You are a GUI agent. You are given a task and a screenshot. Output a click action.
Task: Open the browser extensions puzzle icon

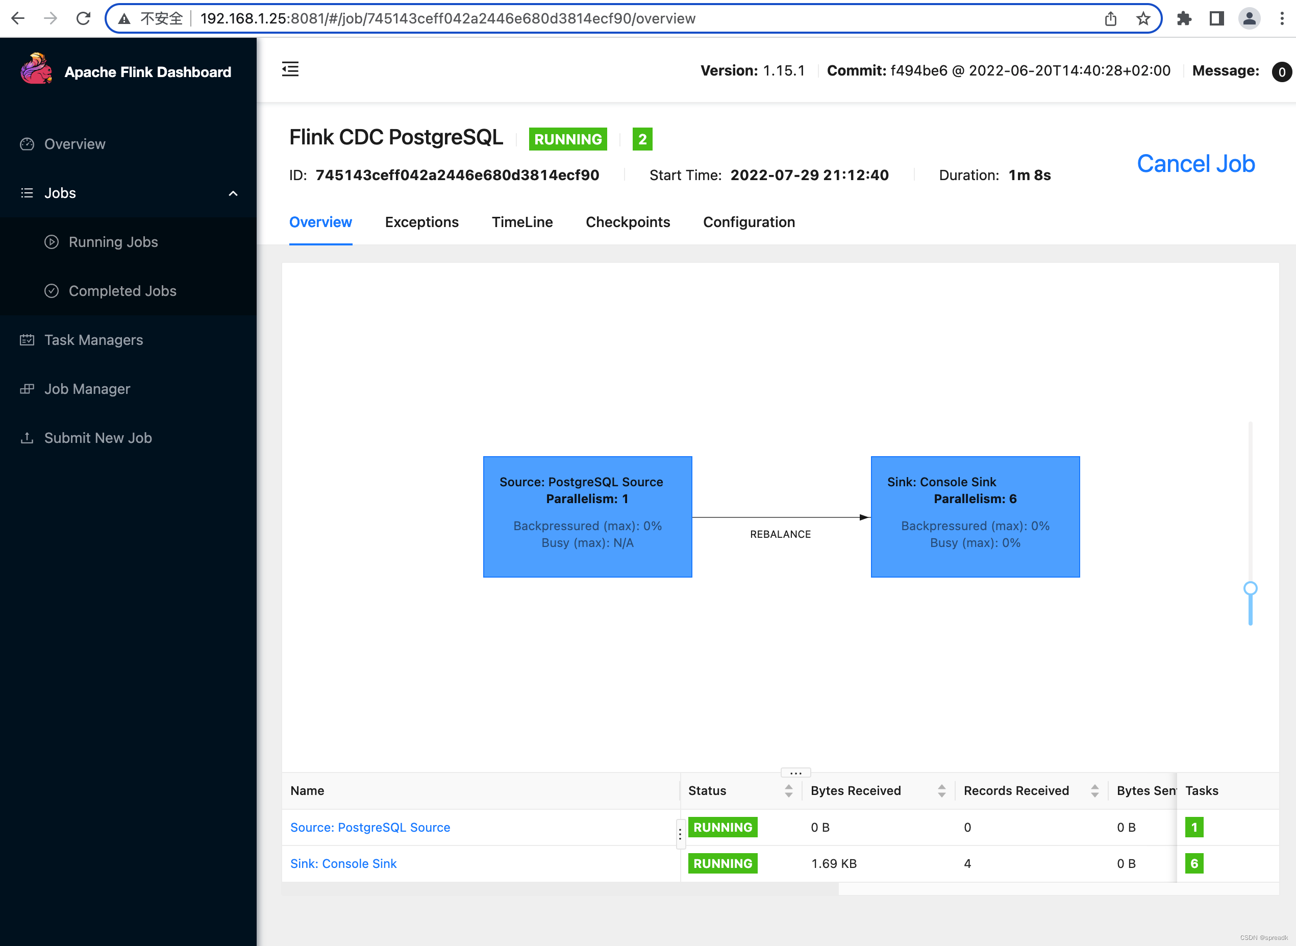[1184, 19]
